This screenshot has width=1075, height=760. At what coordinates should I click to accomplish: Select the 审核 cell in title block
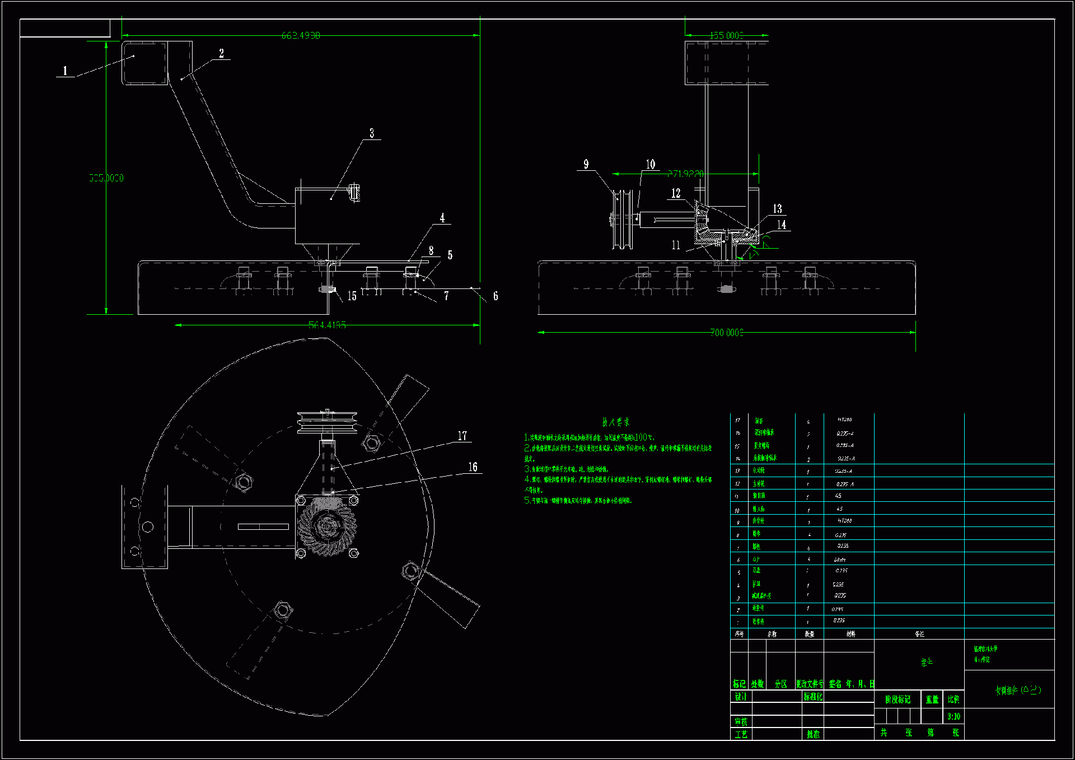coord(741,722)
